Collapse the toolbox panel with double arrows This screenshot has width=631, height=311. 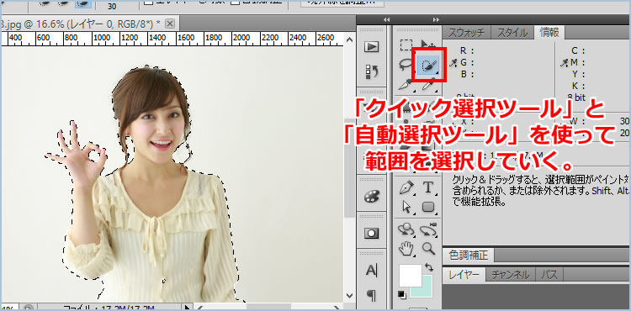coord(436,19)
